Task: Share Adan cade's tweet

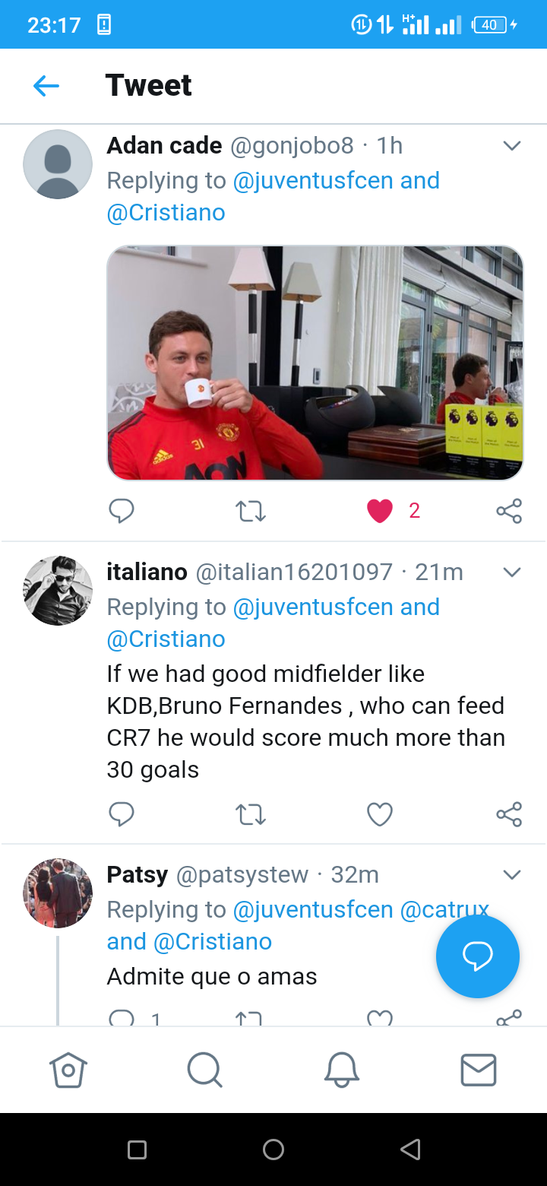Action: [x=509, y=511]
